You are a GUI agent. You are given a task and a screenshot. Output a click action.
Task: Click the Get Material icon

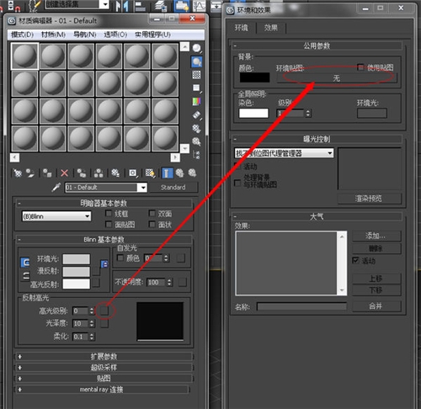point(18,173)
